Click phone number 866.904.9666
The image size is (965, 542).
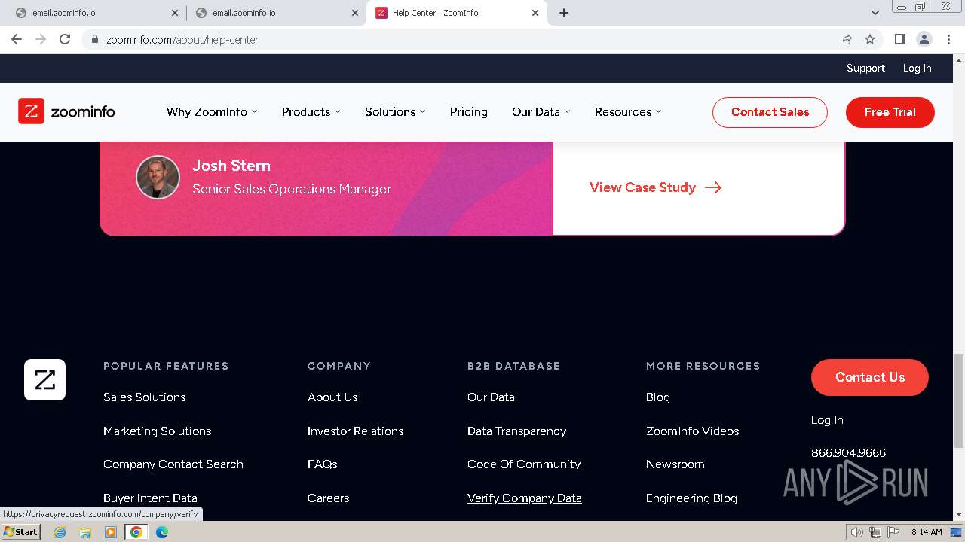(x=848, y=452)
